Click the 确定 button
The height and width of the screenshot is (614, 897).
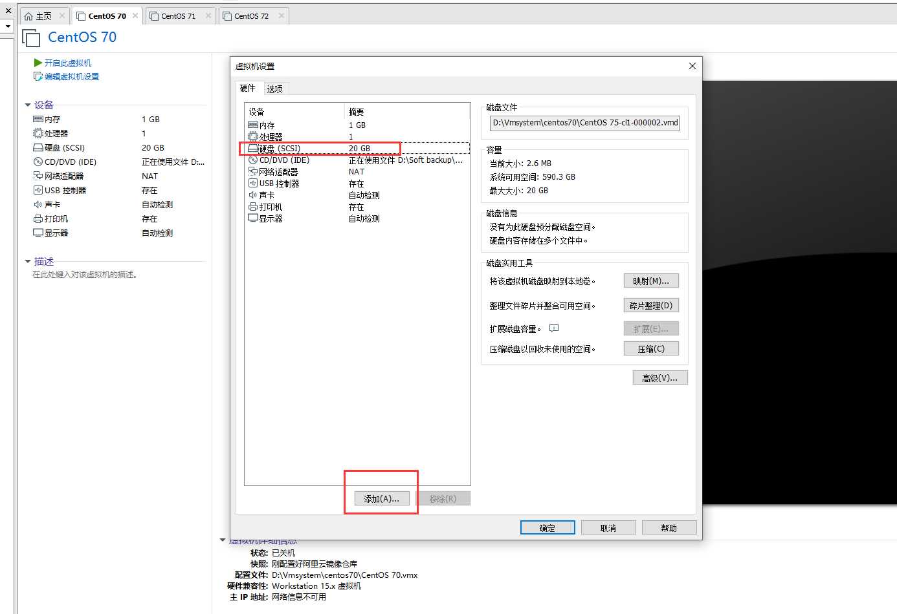tap(548, 527)
